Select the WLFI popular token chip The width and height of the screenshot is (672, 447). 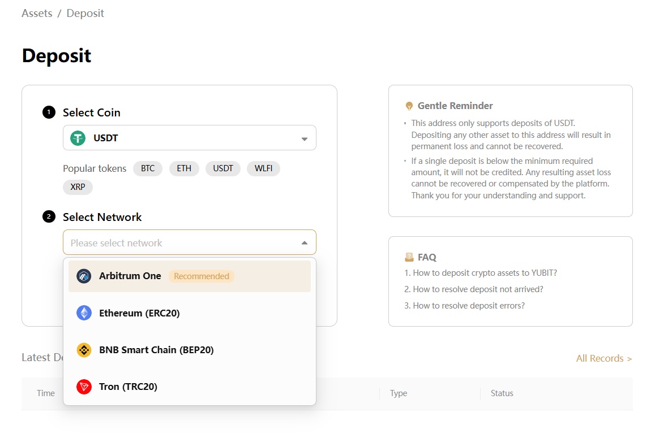(264, 168)
